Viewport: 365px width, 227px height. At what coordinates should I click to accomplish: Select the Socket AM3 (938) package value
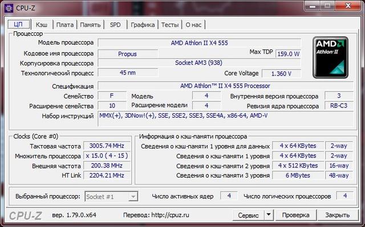coord(199,63)
